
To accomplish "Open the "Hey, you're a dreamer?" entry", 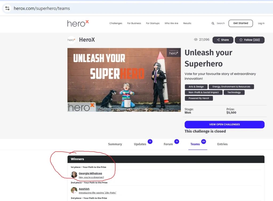I will (x=91, y=177).
